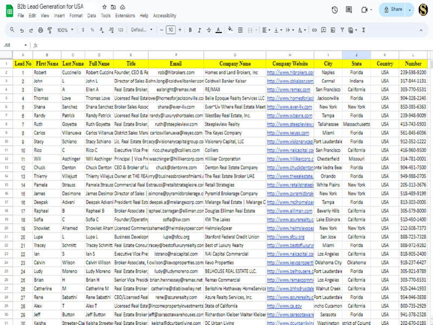Insert a link
This screenshot has height=325, width=433.
[x=314, y=30]
